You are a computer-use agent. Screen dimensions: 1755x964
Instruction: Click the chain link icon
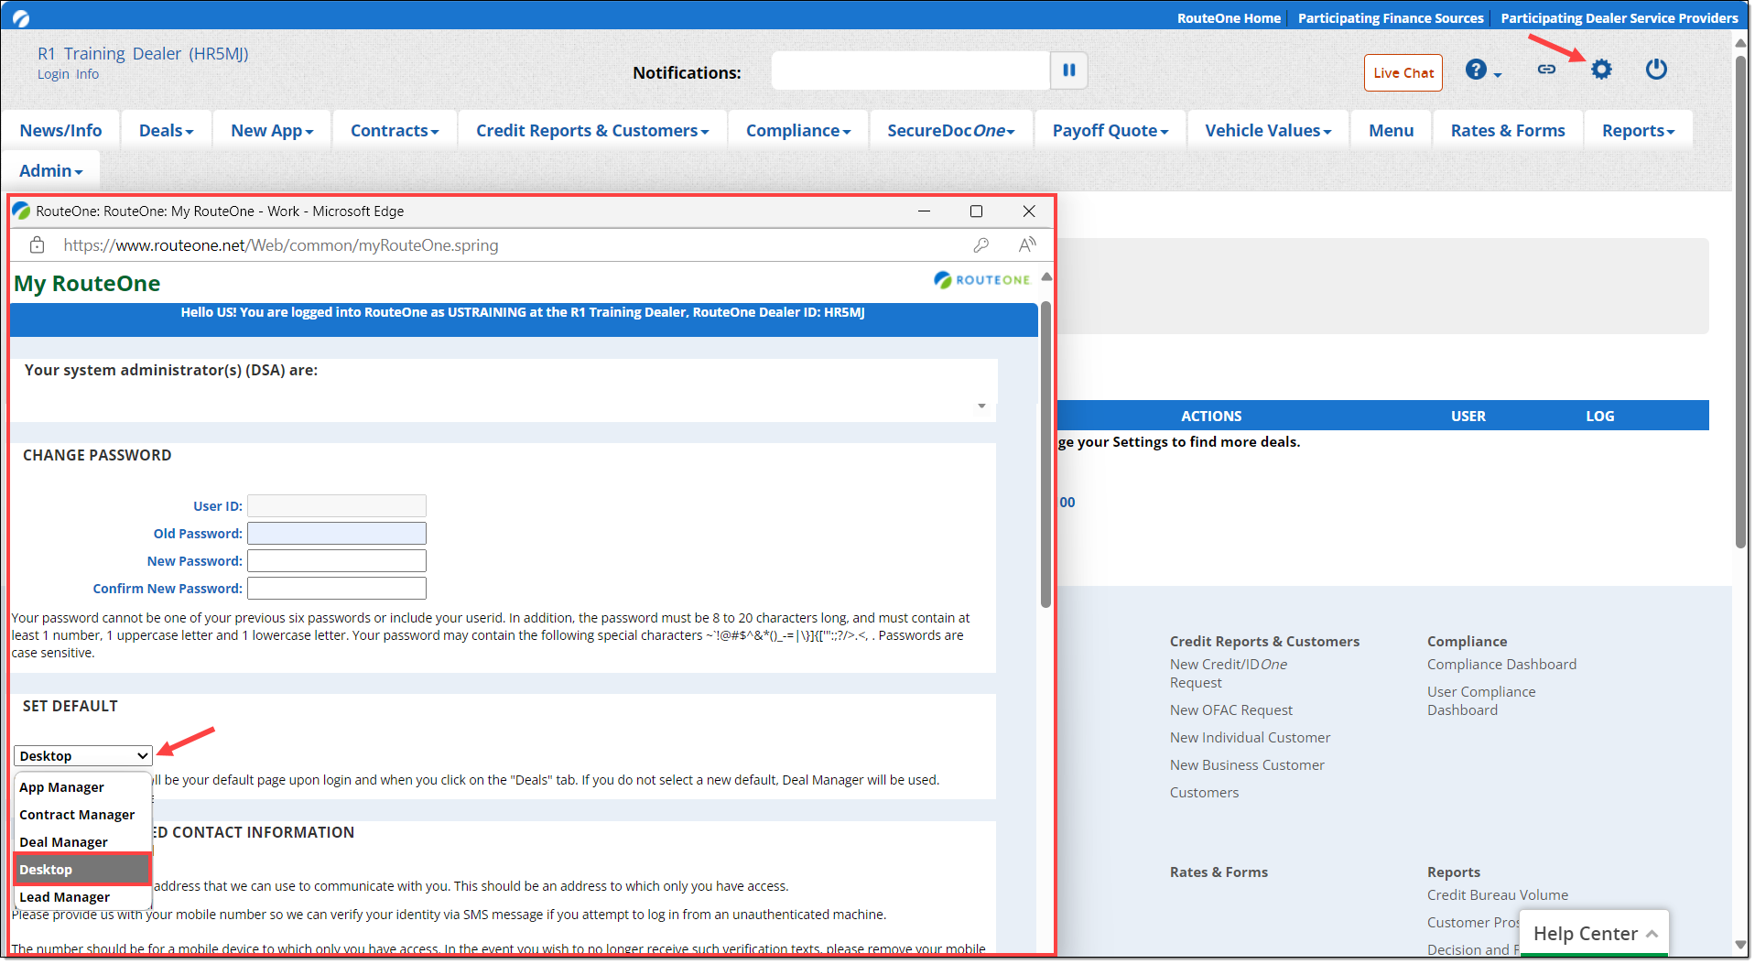[x=1546, y=70]
